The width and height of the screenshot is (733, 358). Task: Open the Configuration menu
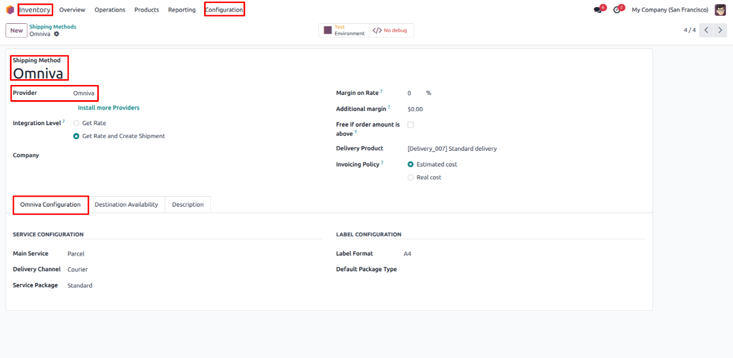(224, 10)
